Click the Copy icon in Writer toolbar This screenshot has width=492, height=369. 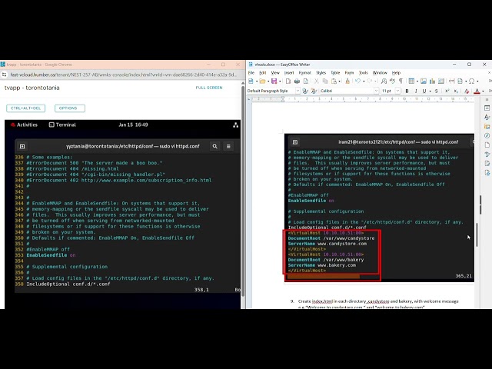click(x=325, y=81)
